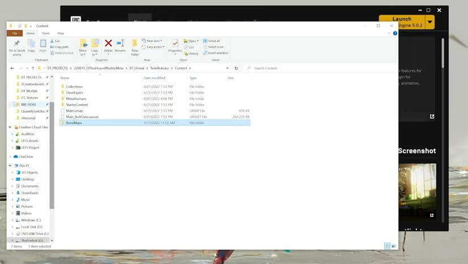Collapse the Creative Cloud Files tree node

click(x=10, y=127)
